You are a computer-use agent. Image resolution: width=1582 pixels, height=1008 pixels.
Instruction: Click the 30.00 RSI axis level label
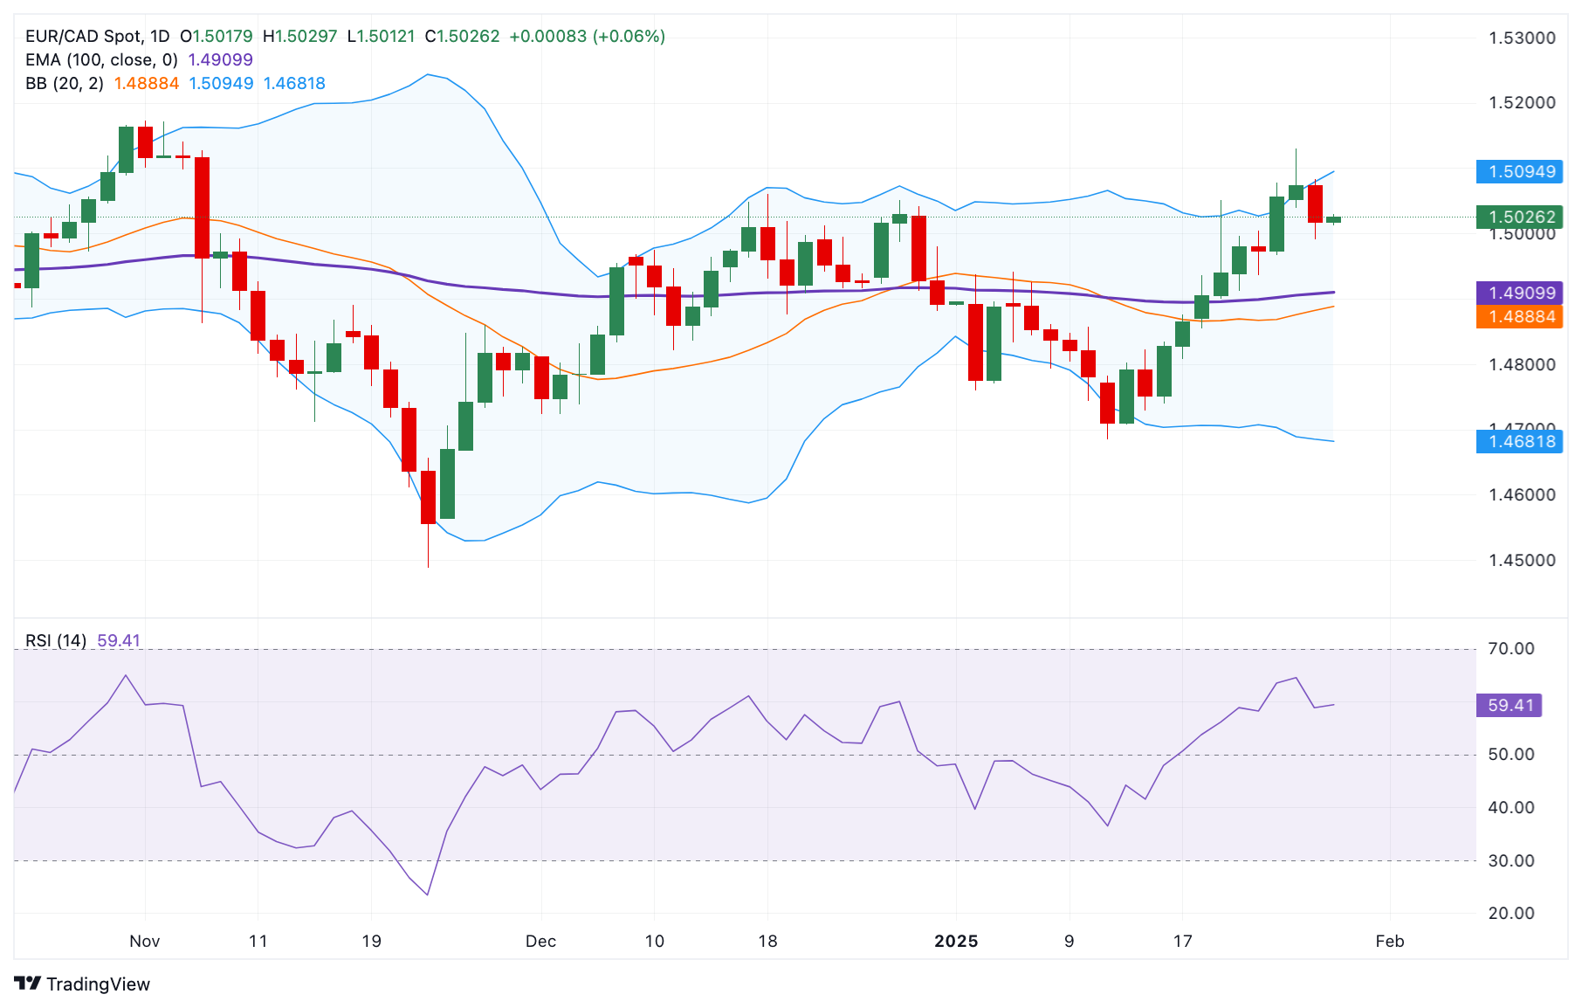coord(1511,861)
